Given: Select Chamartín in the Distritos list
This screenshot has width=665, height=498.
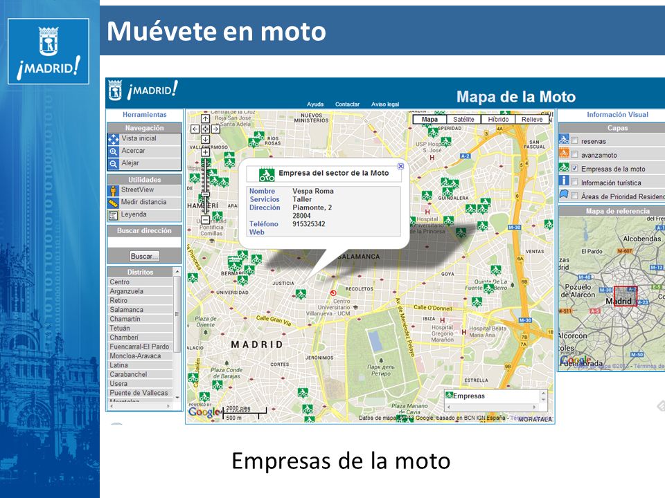Looking at the screenshot, I should tap(141, 319).
